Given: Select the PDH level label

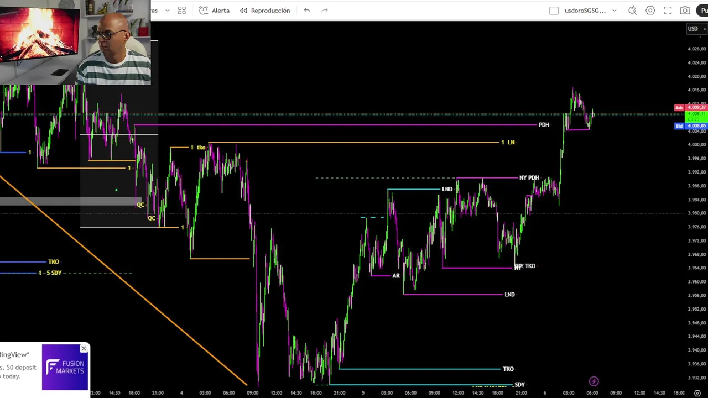Looking at the screenshot, I should tap(544, 125).
